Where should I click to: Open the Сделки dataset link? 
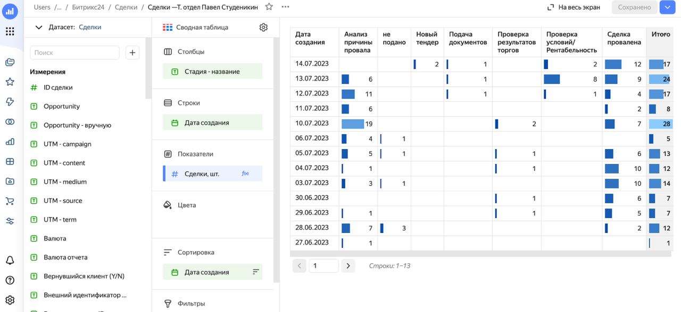tap(90, 27)
